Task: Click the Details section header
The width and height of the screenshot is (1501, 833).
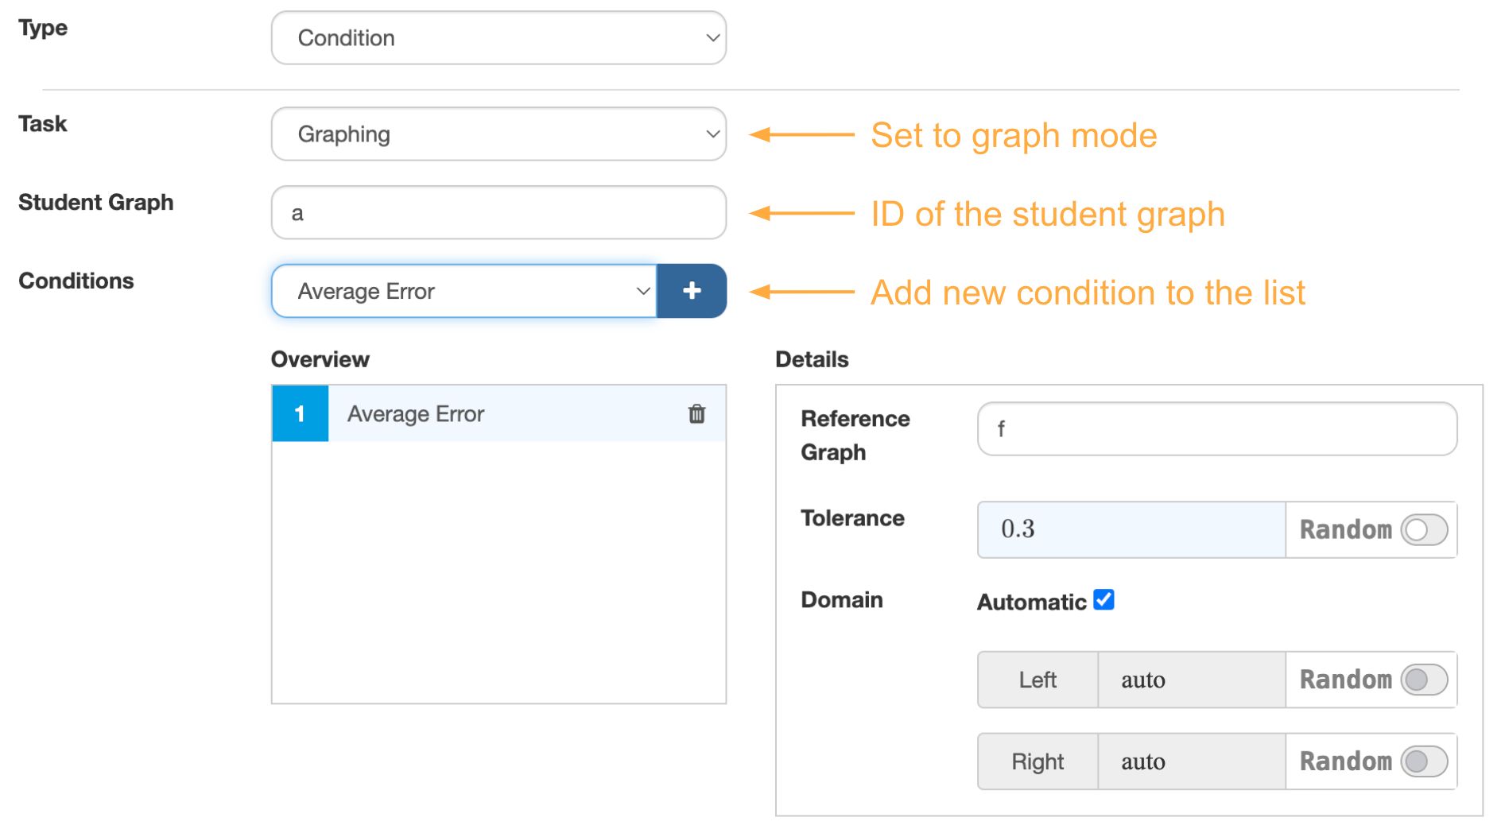Action: click(x=812, y=358)
